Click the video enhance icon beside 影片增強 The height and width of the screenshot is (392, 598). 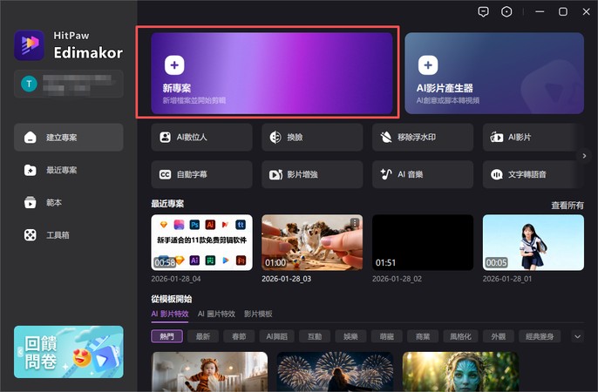tap(275, 174)
